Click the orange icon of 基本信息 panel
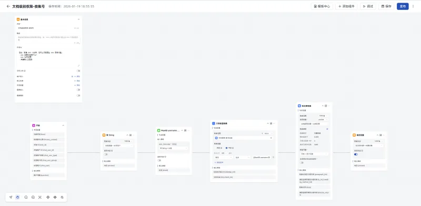Image resolution: width=421 pixels, height=206 pixels. 18,19
